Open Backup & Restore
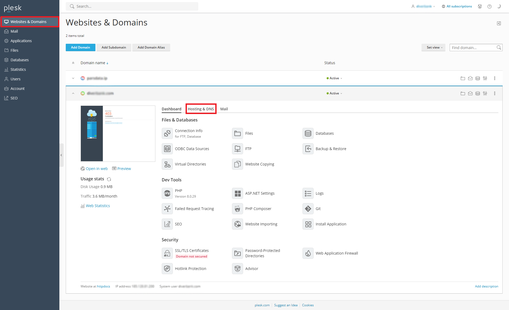Viewport: 509px width, 310px height. pyautogui.click(x=324, y=149)
